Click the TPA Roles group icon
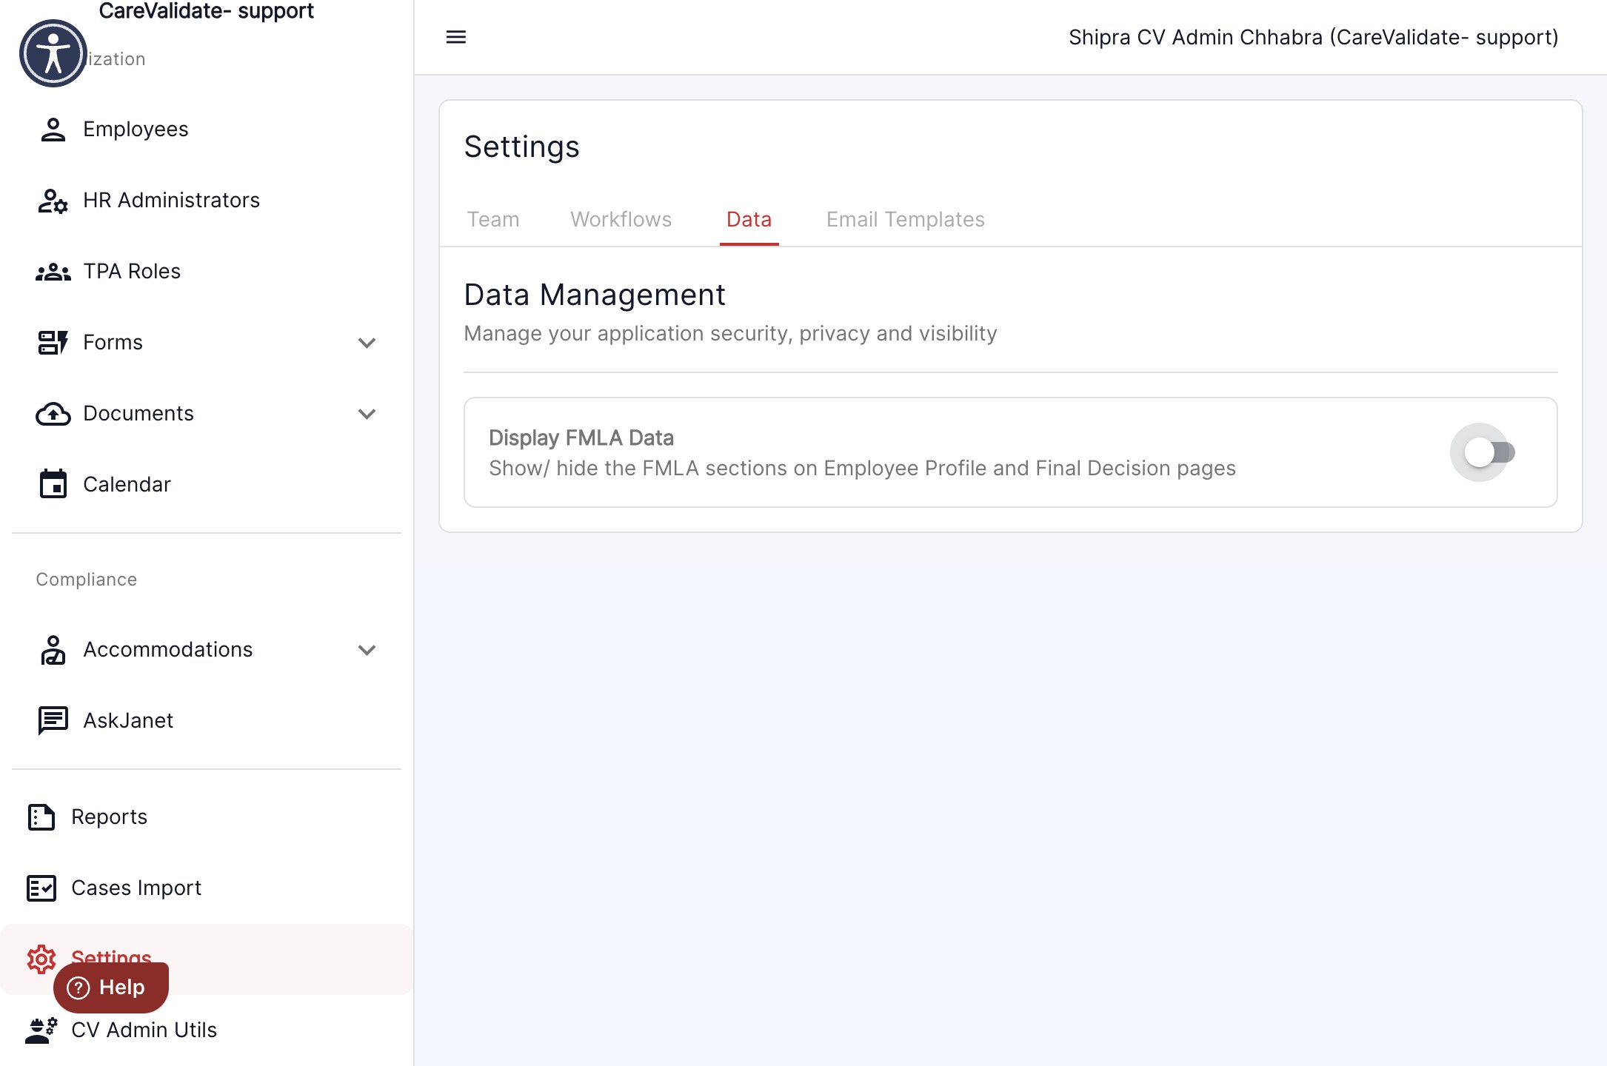The width and height of the screenshot is (1607, 1066). (x=53, y=272)
